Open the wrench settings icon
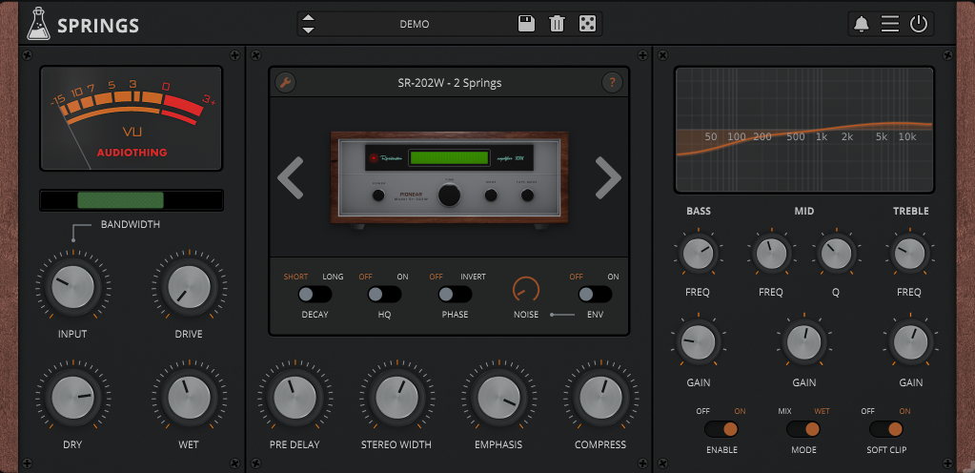This screenshot has height=473, width=975. [285, 82]
